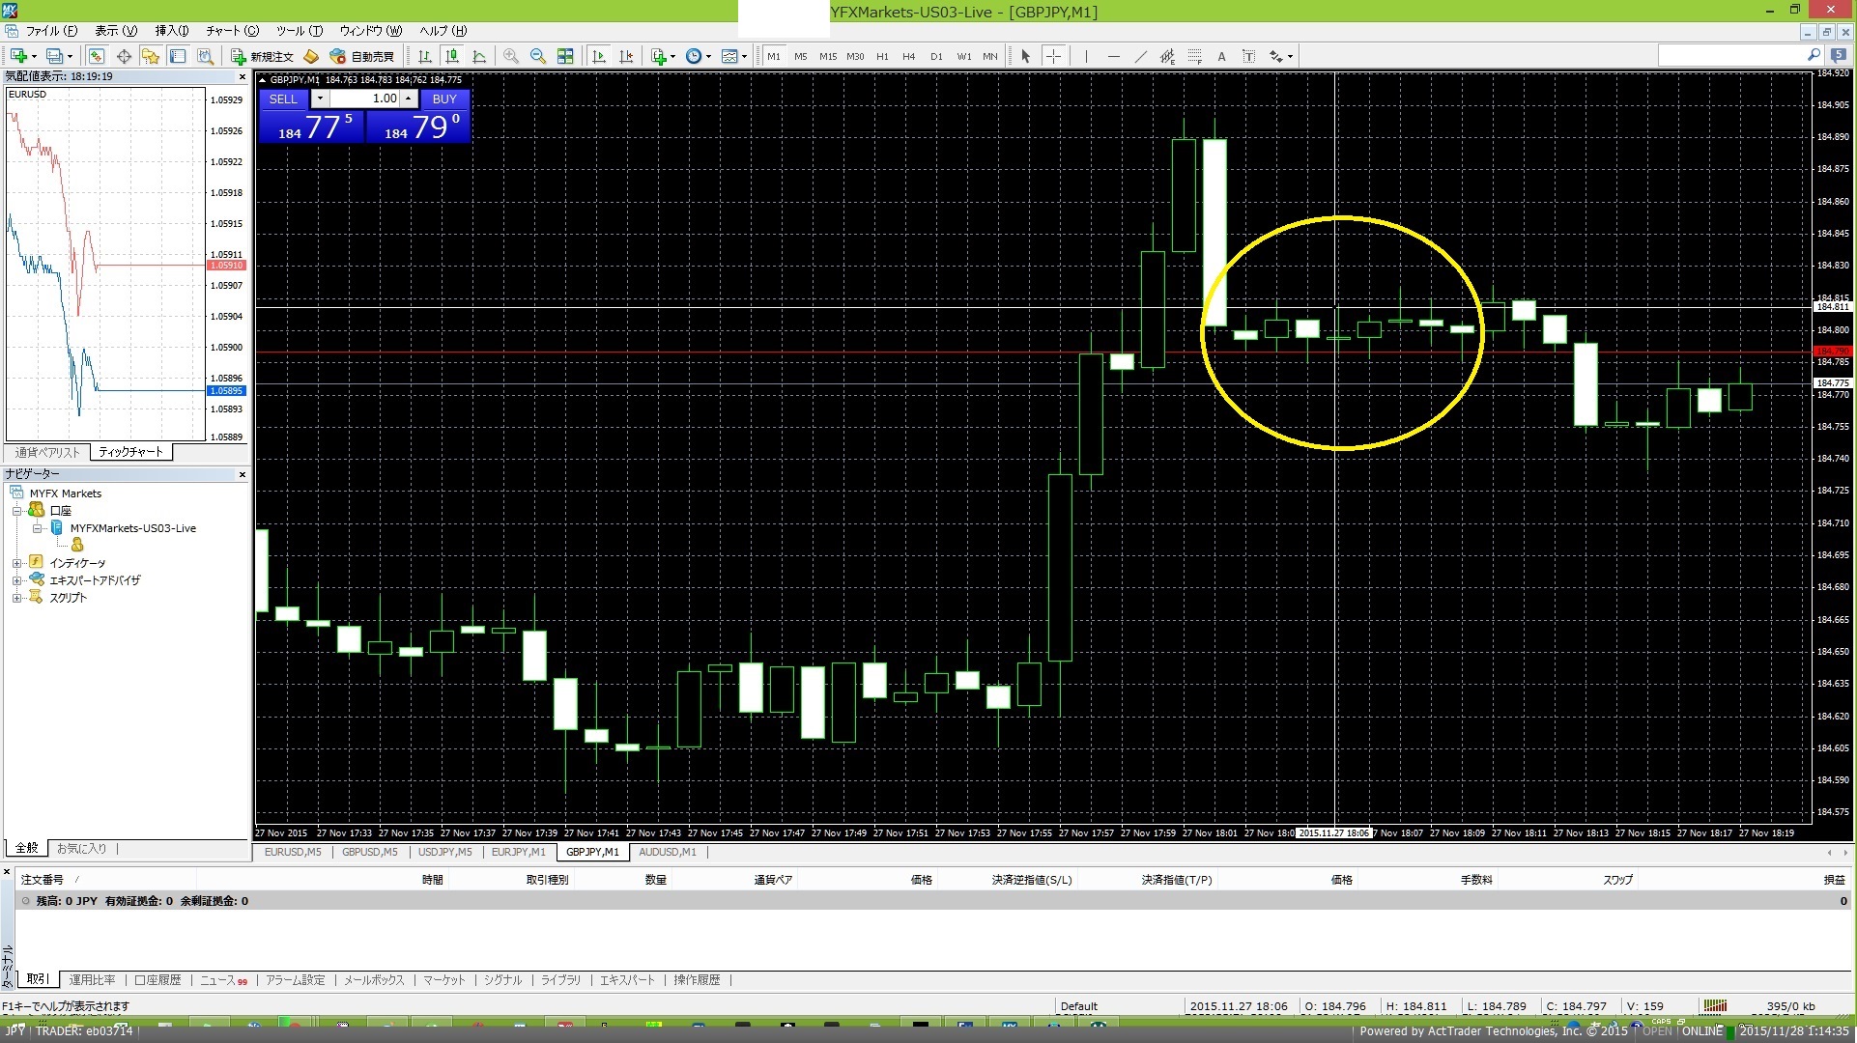Select the Fibonacci retracement tool
This screenshot has height=1043, width=1857.
pos(1194,56)
